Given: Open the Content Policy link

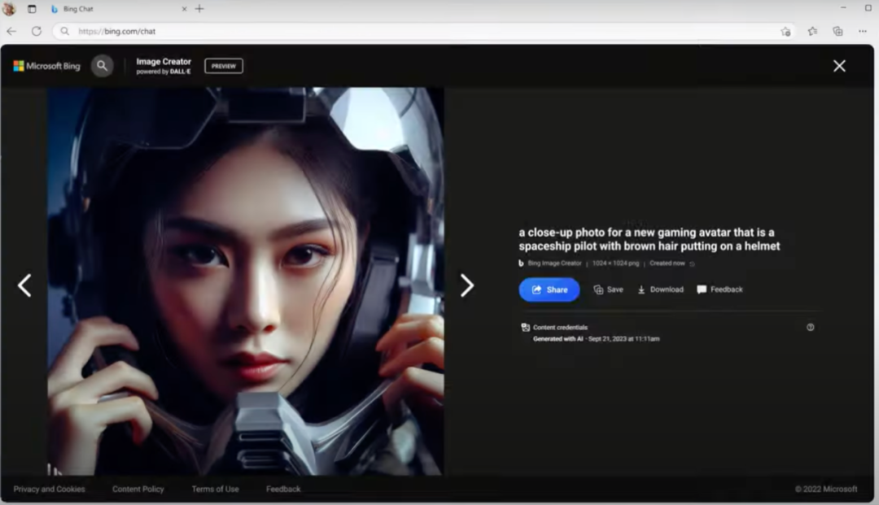Looking at the screenshot, I should click(x=138, y=489).
